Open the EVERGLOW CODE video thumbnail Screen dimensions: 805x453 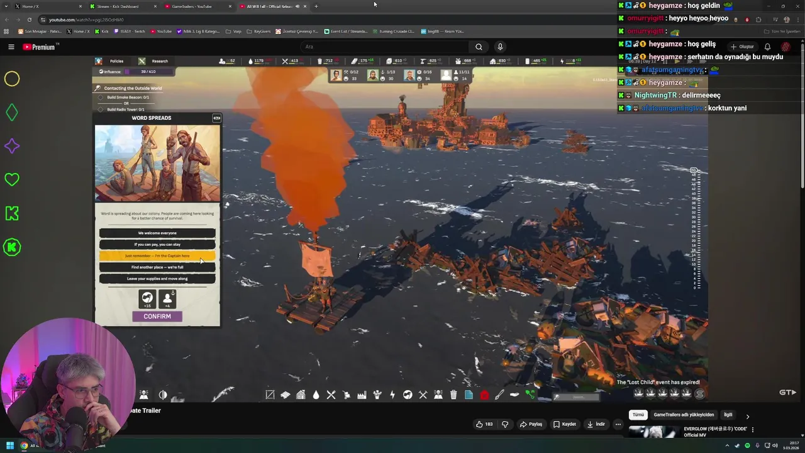[x=654, y=432]
